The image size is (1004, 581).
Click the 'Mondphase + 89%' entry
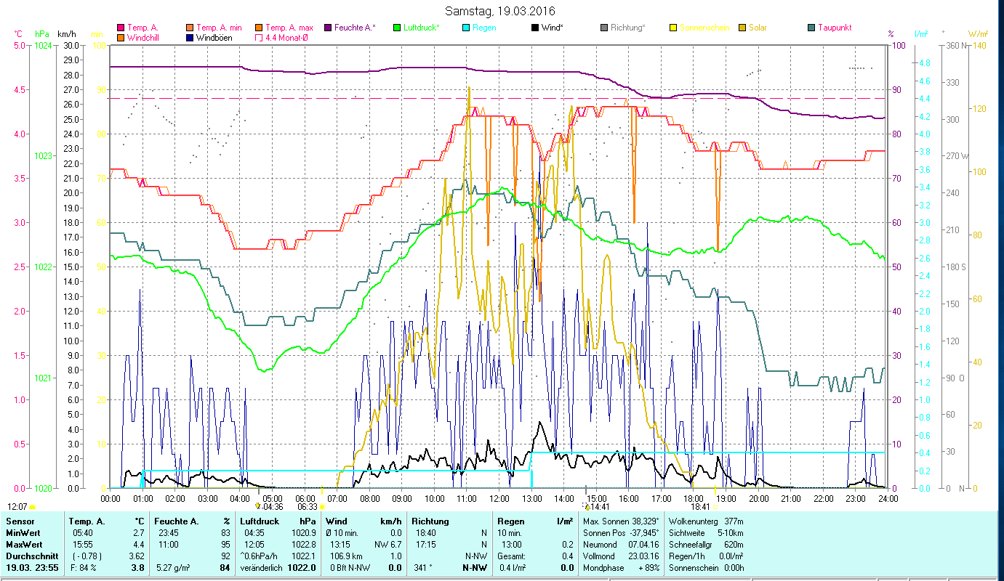(621, 568)
